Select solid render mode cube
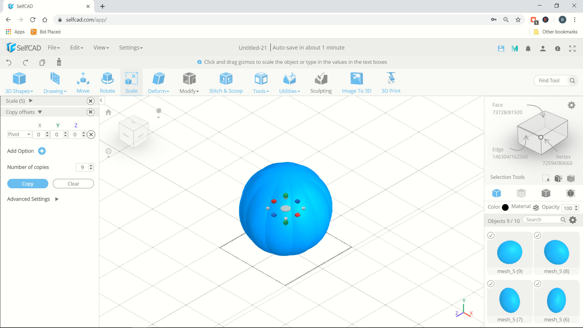 coord(496,193)
